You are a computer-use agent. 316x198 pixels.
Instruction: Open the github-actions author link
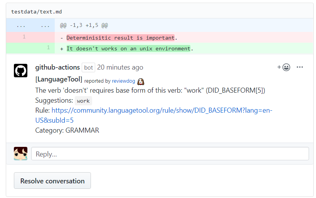click(57, 67)
